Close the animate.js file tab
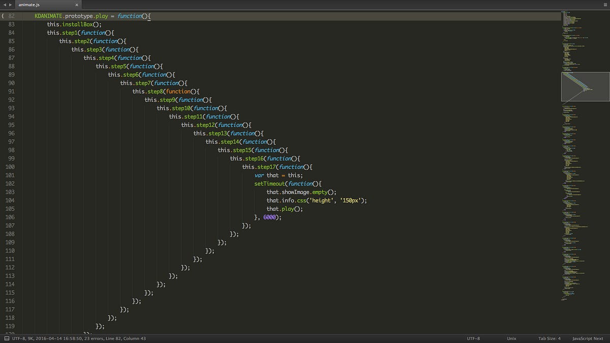The image size is (610, 343). pyautogui.click(x=77, y=5)
